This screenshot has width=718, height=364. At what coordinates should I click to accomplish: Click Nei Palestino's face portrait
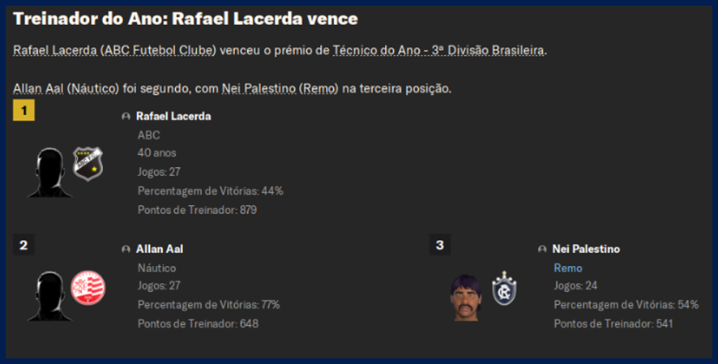(468, 295)
